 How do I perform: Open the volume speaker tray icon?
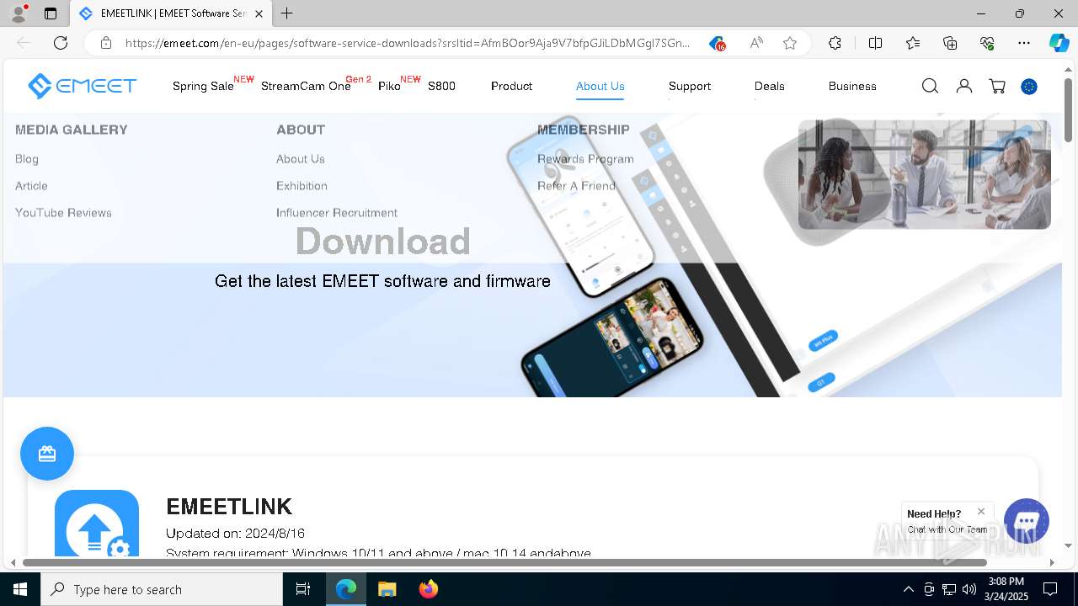click(969, 589)
